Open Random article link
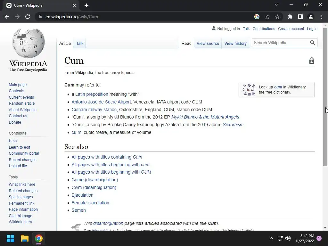Viewport: 328px width, 246px height. click(22, 103)
